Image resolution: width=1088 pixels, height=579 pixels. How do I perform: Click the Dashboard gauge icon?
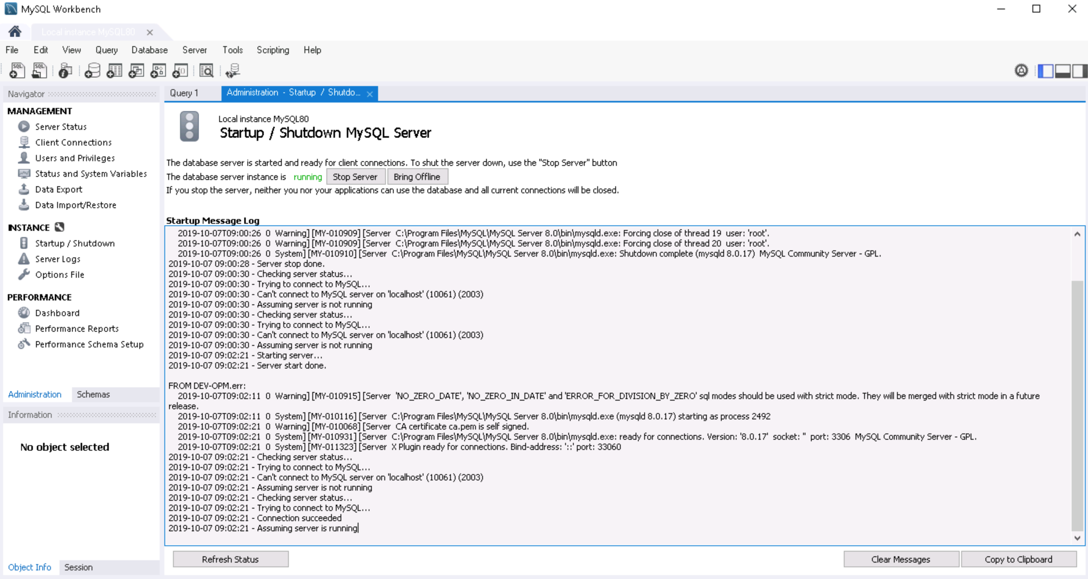(x=24, y=313)
